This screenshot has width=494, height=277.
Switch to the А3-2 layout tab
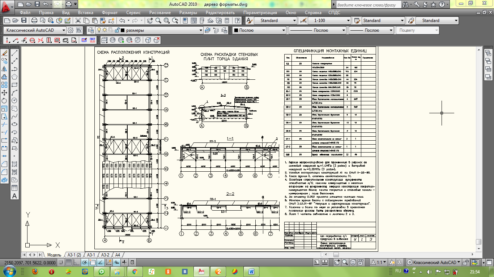tap(105, 255)
